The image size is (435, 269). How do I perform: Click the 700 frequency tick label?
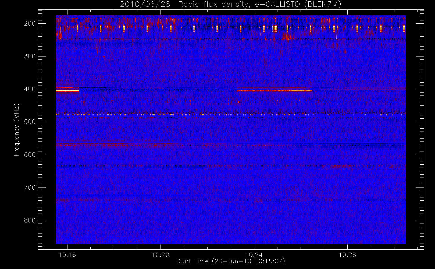pyautogui.click(x=30, y=187)
